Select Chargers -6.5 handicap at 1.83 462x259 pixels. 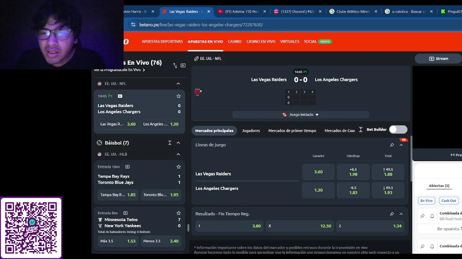[353, 190]
